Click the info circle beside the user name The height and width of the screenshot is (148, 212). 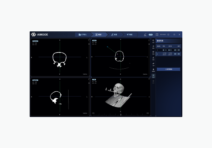coord(168,35)
